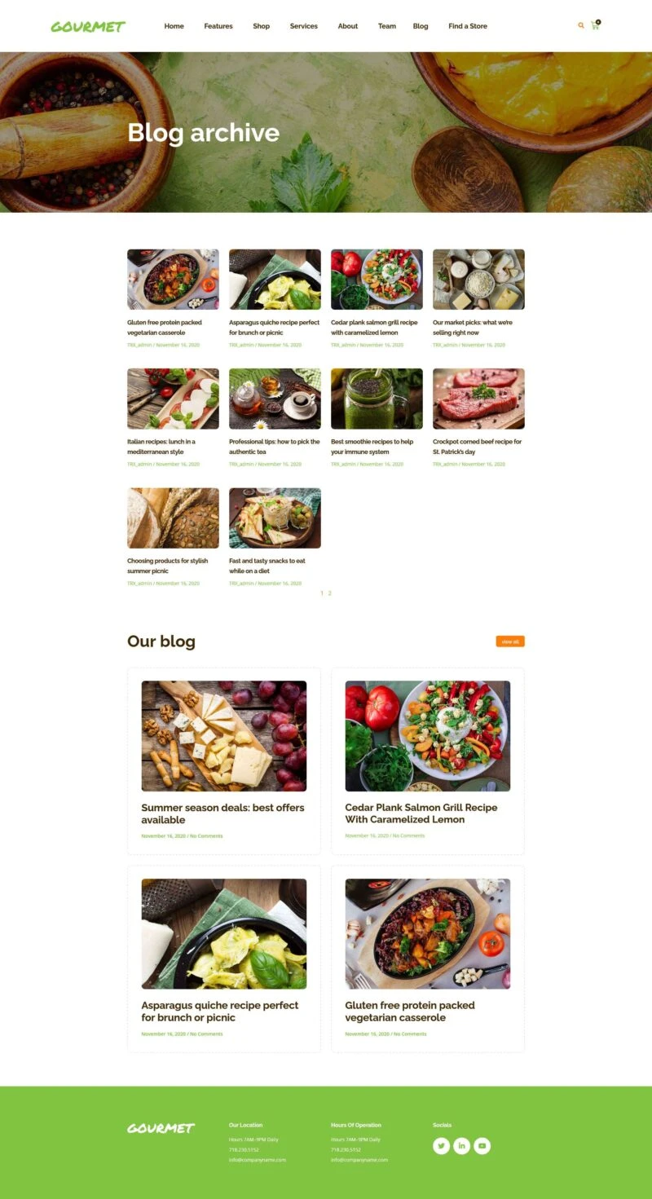Open the YouTube social icon in footer
This screenshot has height=1199, width=652.
(482, 1146)
